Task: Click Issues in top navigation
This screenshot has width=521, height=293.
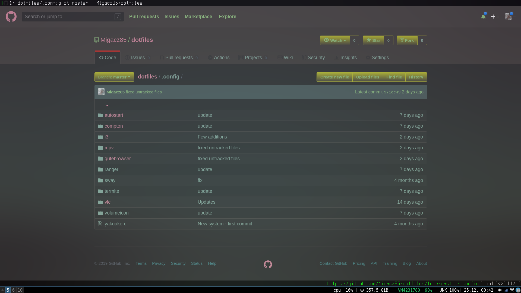Action: point(172,17)
